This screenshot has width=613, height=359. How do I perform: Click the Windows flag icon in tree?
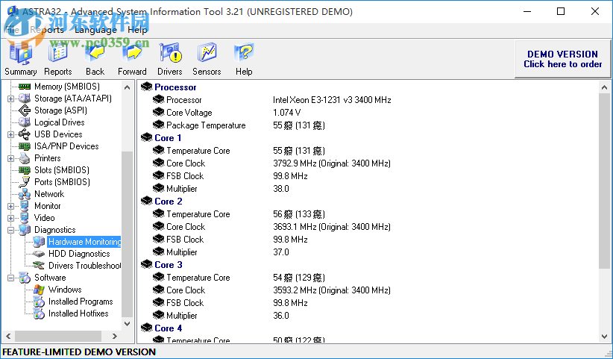39,290
